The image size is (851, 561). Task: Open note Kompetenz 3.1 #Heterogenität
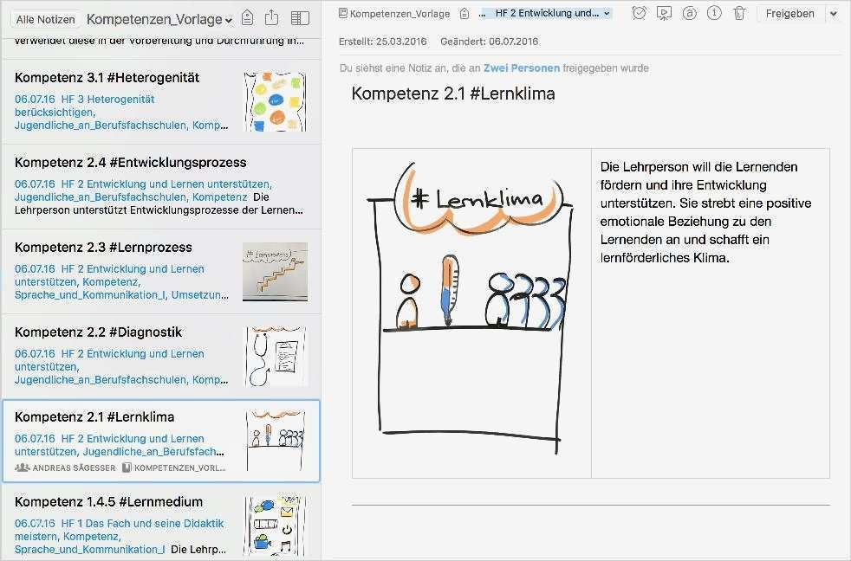162,101
